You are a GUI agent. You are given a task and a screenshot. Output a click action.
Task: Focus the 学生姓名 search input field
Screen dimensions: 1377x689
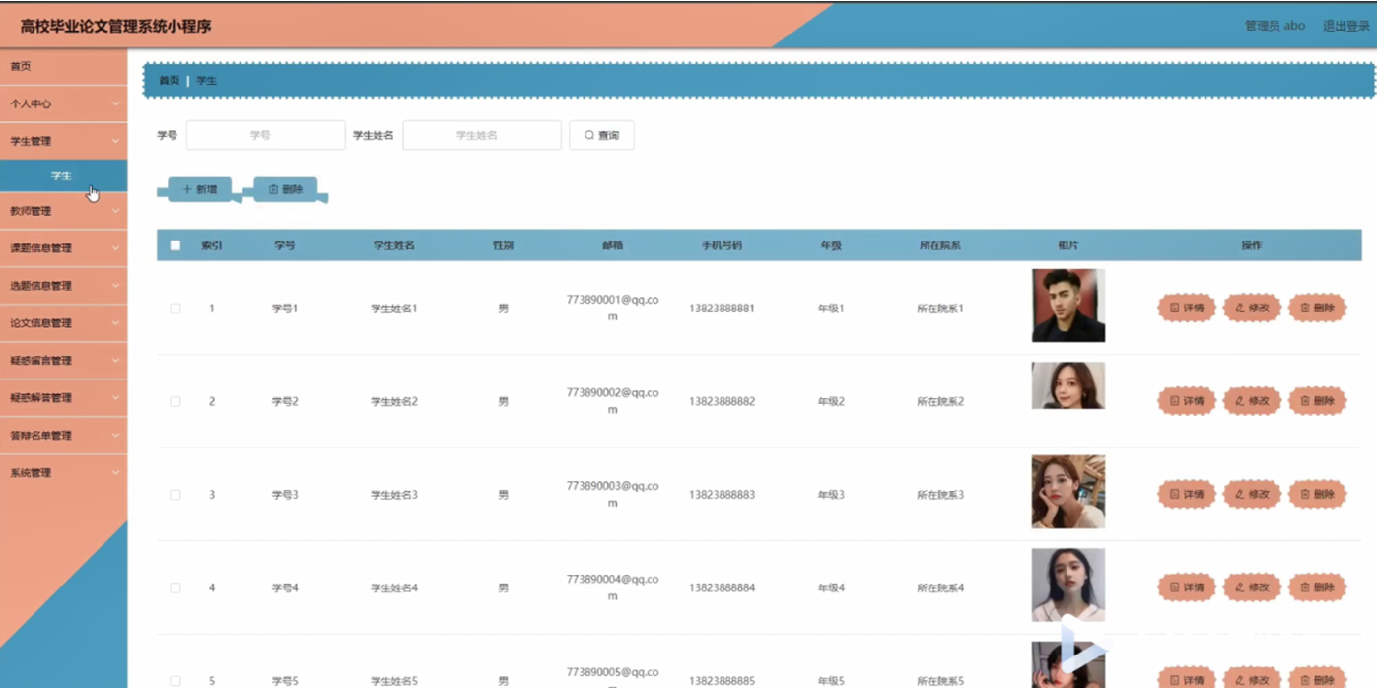tap(482, 135)
